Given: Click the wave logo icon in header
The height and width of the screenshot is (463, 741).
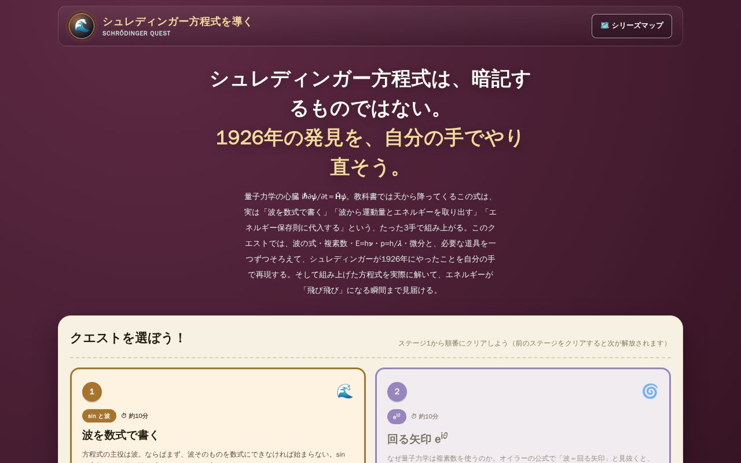Looking at the screenshot, I should click(82, 26).
